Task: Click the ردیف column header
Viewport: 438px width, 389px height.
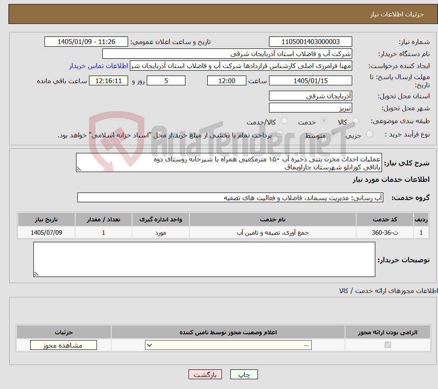Action: 421,220
